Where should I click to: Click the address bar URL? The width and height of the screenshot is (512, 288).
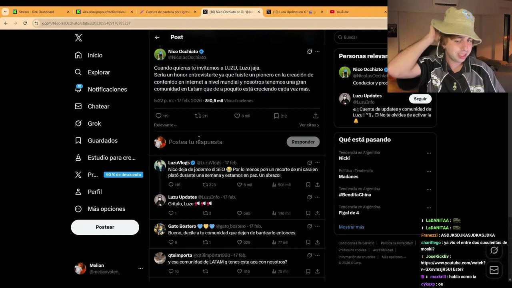[86, 23]
